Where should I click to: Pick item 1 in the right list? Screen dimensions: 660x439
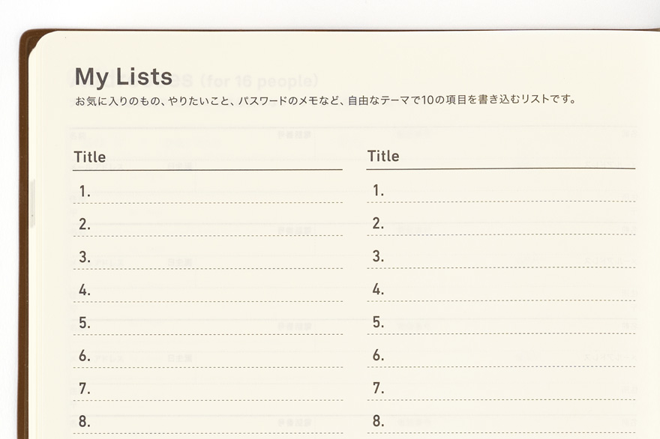[x=501, y=191]
